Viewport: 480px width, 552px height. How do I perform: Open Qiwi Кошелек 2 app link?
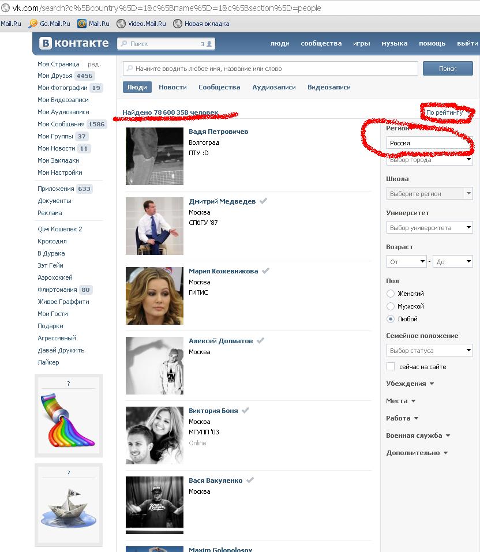point(60,229)
